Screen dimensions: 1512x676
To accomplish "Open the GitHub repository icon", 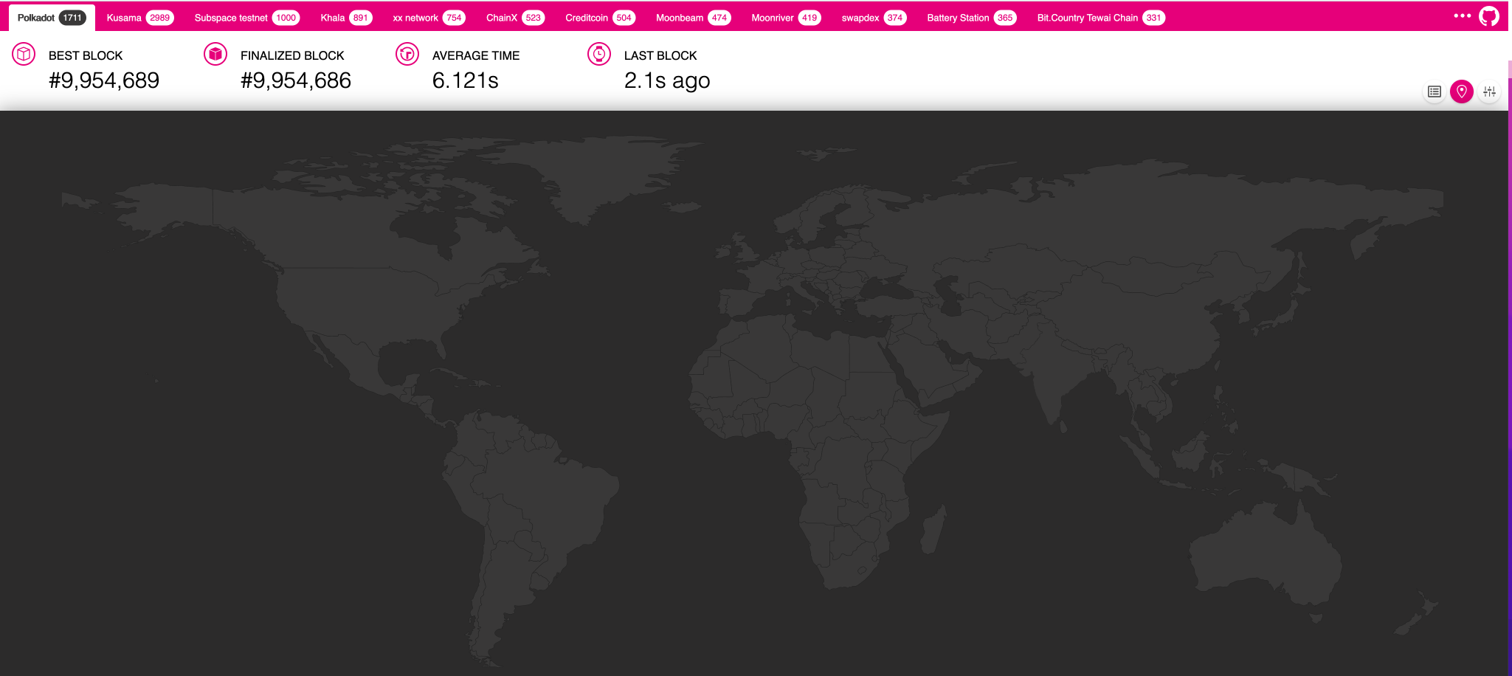I will pos(1488,14).
